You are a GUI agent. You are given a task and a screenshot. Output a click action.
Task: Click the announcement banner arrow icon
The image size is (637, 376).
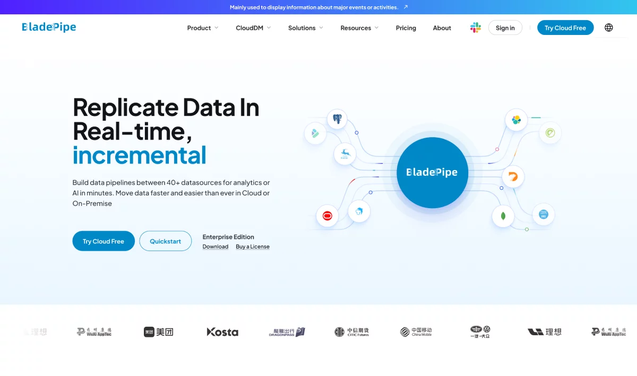point(406,7)
